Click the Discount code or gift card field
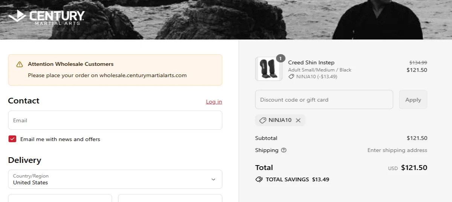 [x=324, y=100]
